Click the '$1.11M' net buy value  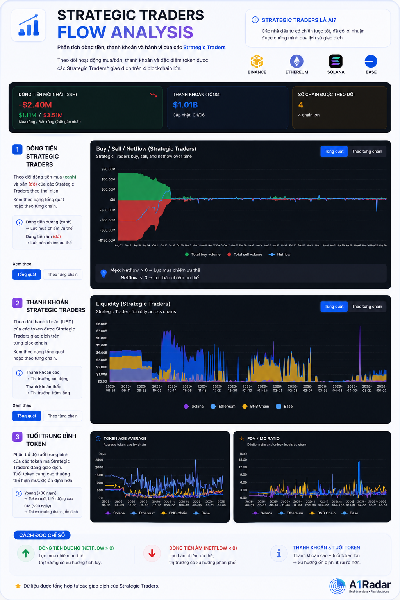27,115
